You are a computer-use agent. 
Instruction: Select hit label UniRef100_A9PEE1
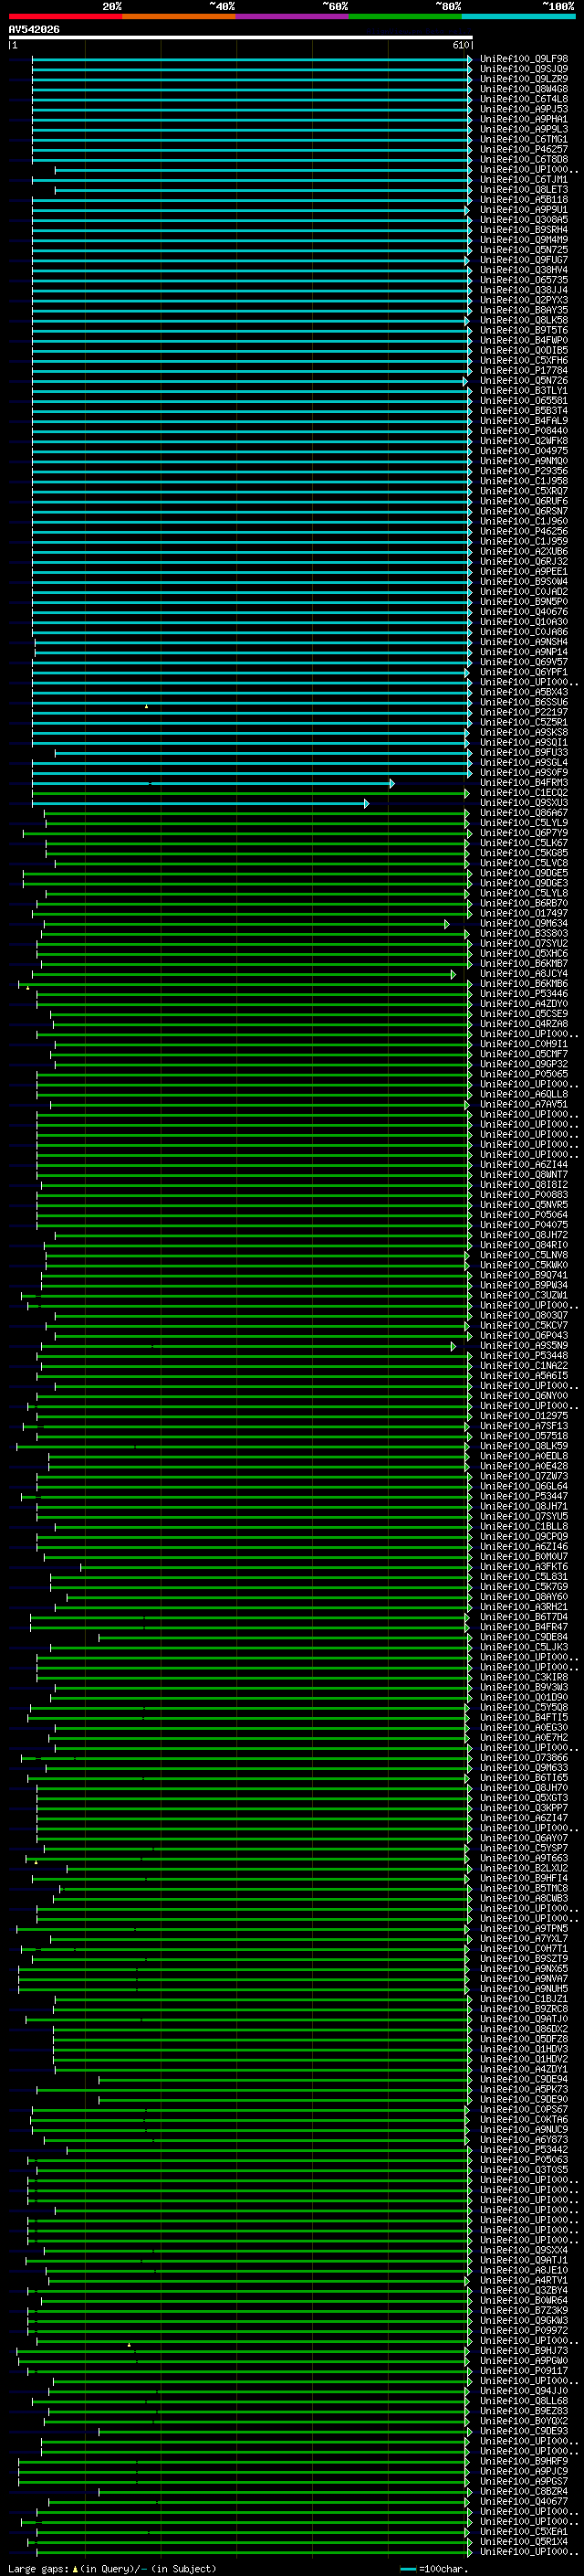524,572
